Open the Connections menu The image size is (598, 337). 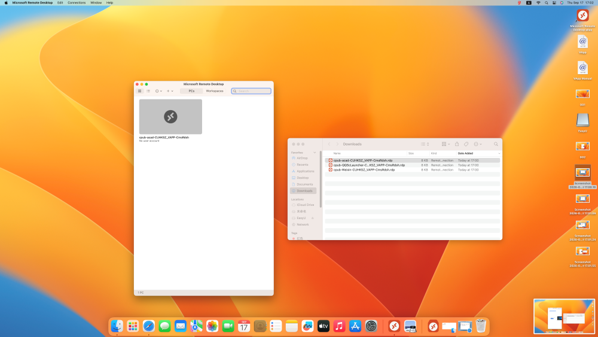click(x=77, y=2)
